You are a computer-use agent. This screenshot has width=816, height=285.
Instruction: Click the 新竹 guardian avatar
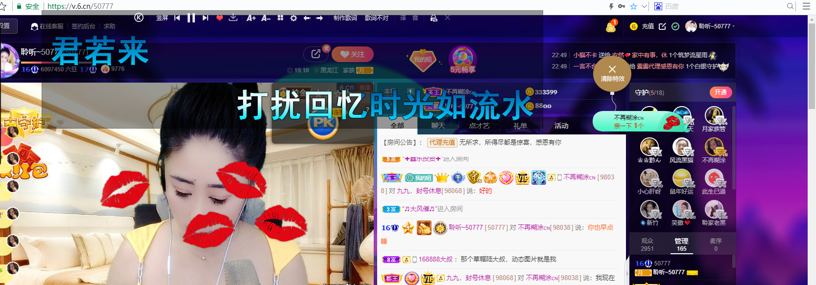(649, 210)
